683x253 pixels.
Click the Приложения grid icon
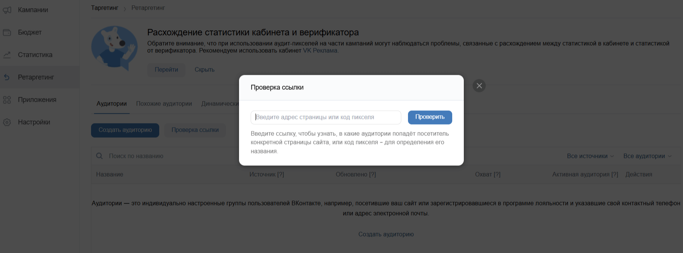pos(7,100)
